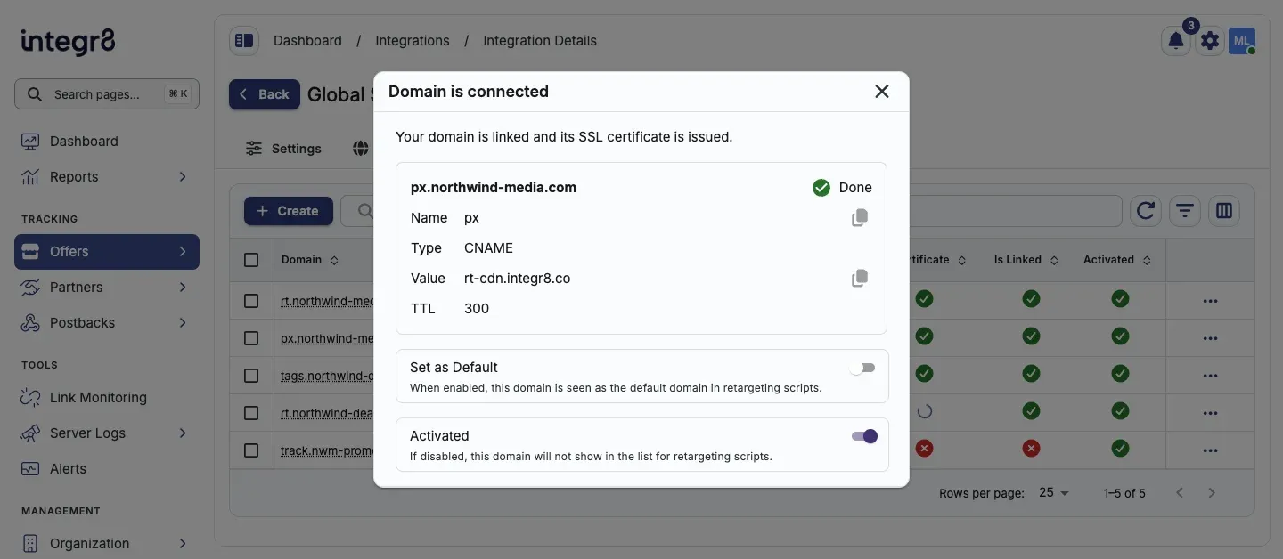Click the TTL value 300
The height and width of the screenshot is (559, 1283).
477,309
